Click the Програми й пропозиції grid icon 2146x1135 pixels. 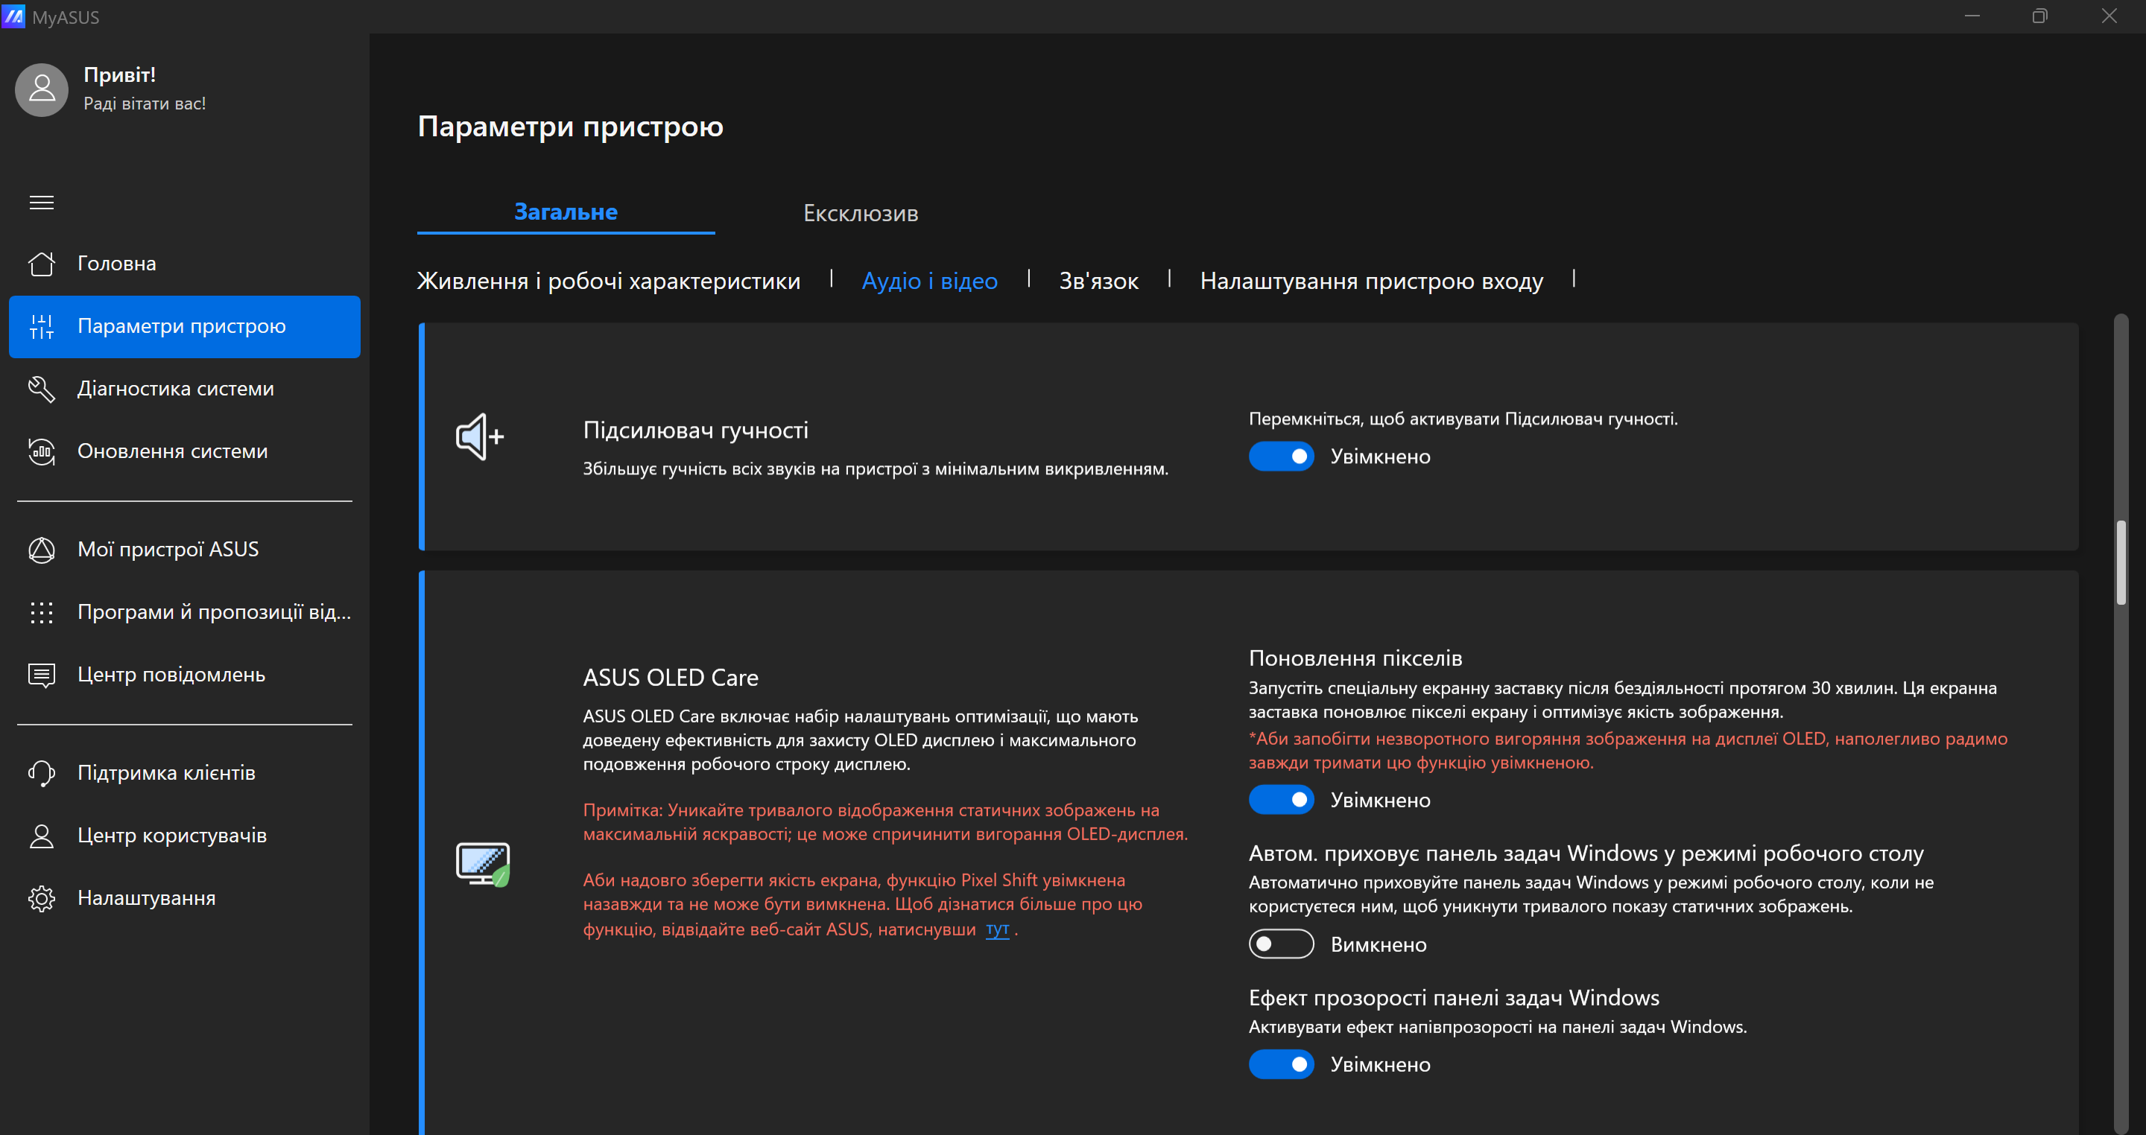42,612
